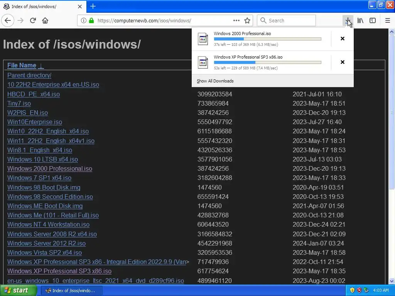Open en-us_windows_10_enterprise_ltsc_2021 iso link
The image size is (395, 296).
pyautogui.click(x=96, y=281)
